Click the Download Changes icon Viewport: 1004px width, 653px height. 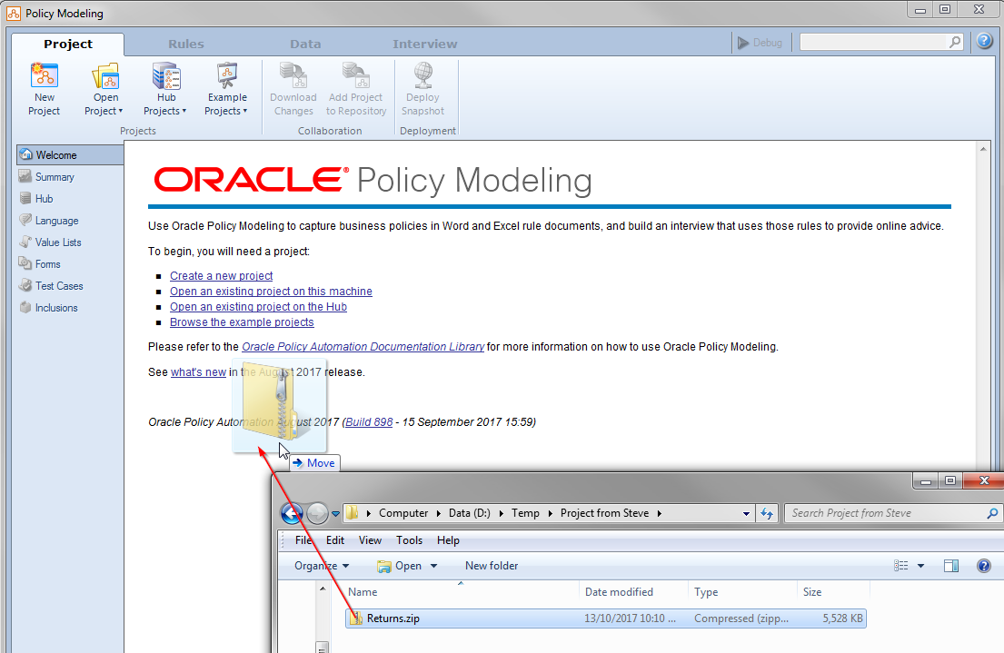(x=293, y=75)
